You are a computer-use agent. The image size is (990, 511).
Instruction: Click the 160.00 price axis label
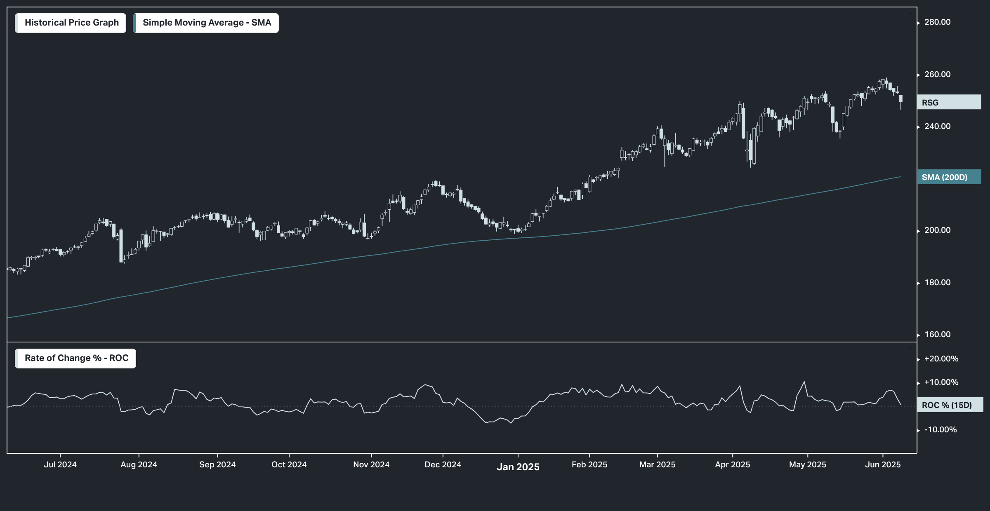pos(937,335)
